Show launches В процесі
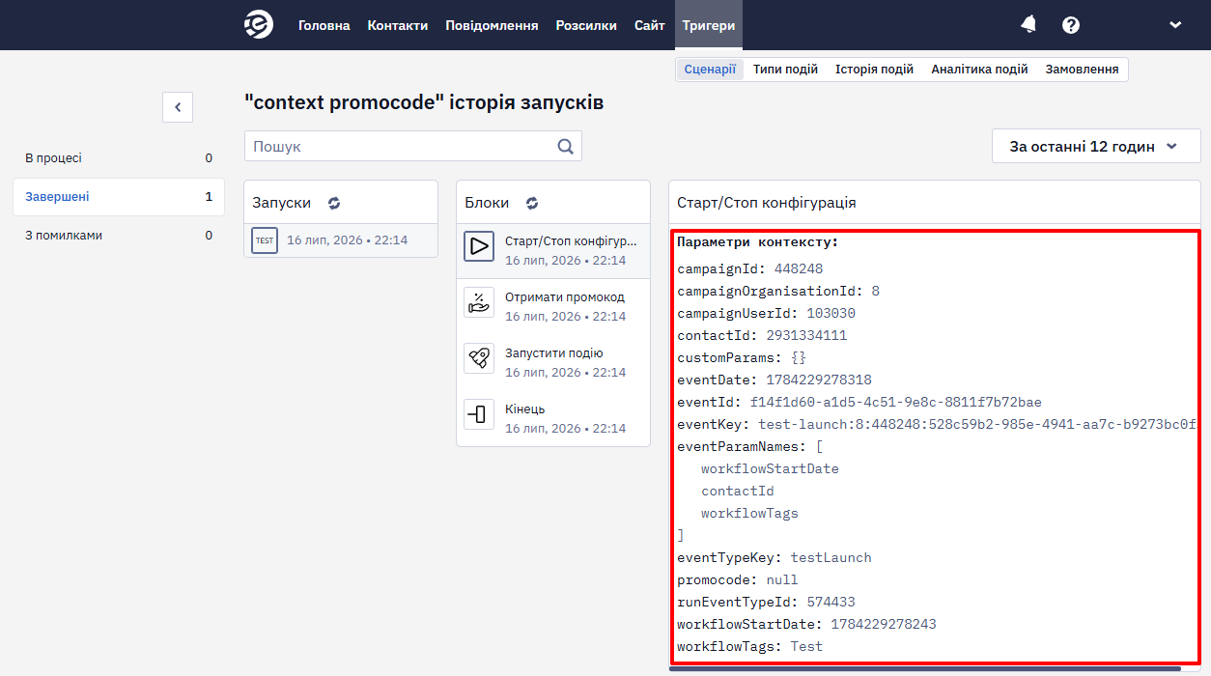This screenshot has height=676, width=1211. 119,158
